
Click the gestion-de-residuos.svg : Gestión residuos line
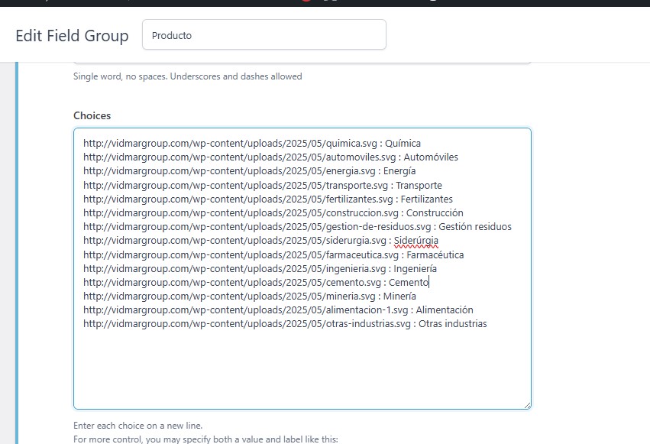coord(298,227)
